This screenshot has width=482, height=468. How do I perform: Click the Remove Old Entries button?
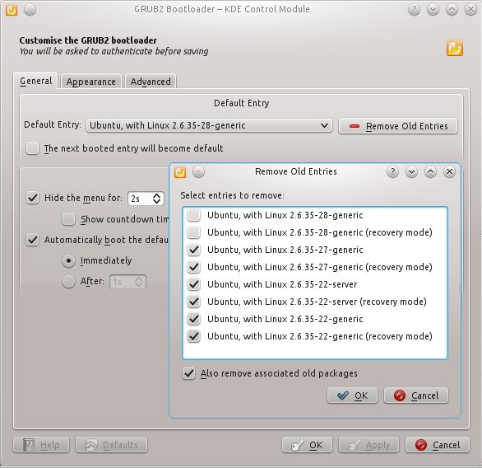tap(398, 126)
